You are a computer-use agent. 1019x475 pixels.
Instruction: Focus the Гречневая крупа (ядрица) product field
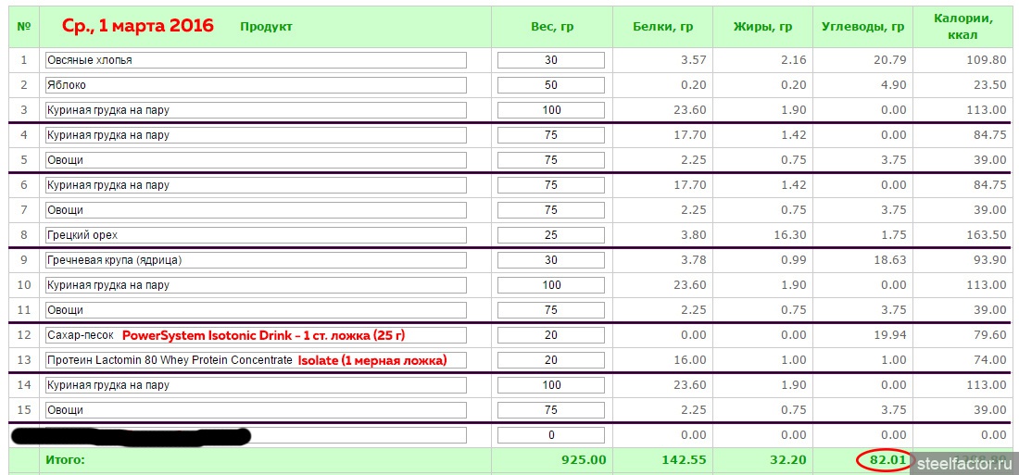click(x=256, y=260)
